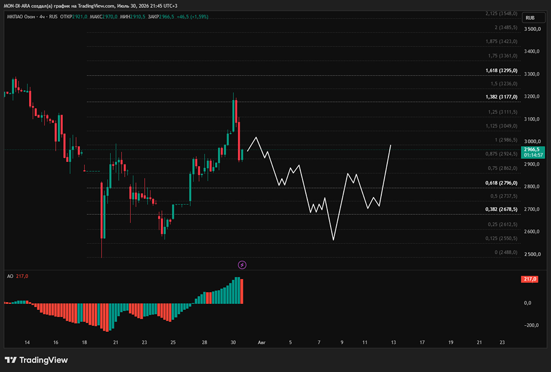
Task: Click the chart header creation text
Action: pyautogui.click(x=90, y=6)
